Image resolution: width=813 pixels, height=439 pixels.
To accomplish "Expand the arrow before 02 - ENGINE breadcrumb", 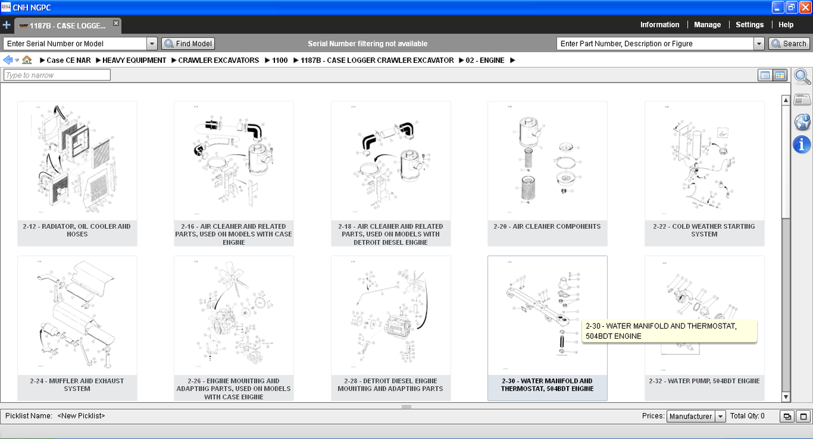I will (x=460, y=60).
